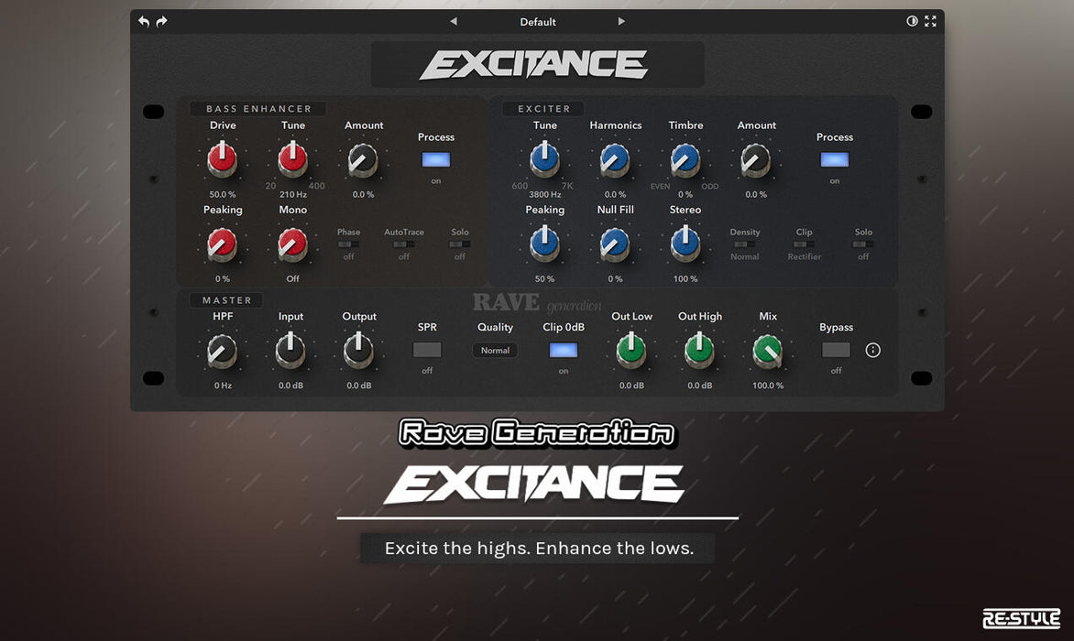Click the Bass Enhancer Tune knob
Viewport: 1074px width, 641px height.
pos(292,158)
